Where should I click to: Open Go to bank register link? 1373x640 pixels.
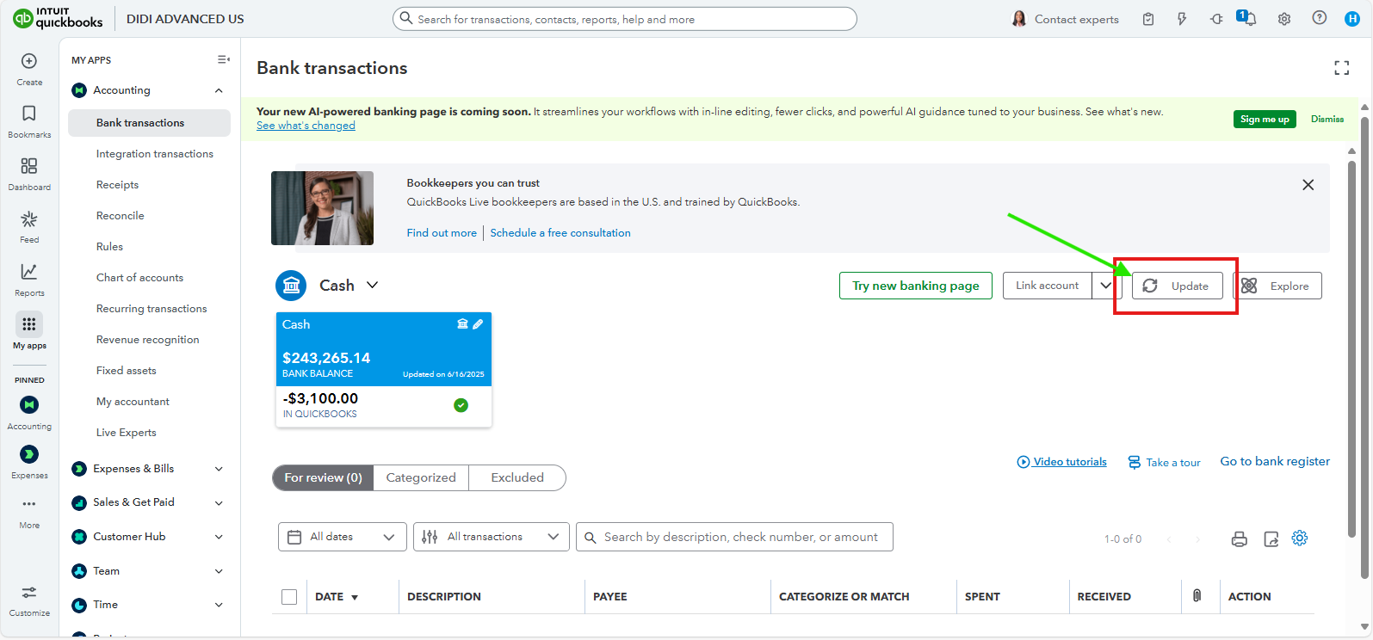1275,462
